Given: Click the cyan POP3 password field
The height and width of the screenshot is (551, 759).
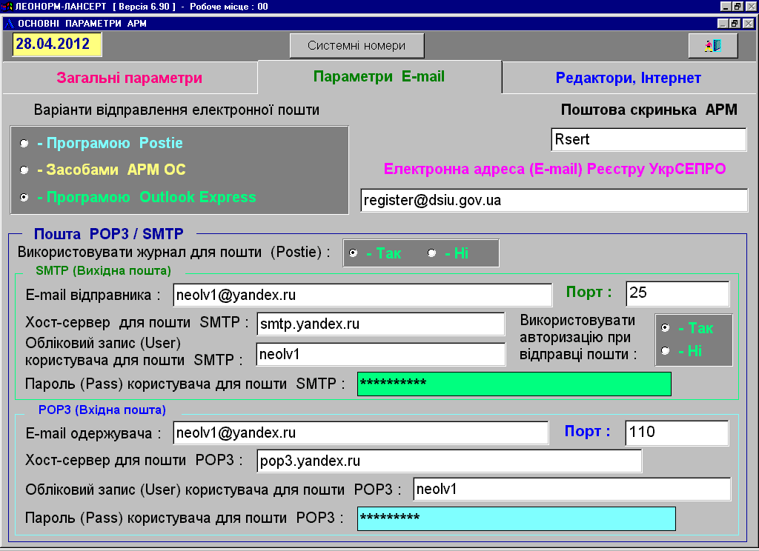Looking at the screenshot, I should (x=517, y=518).
